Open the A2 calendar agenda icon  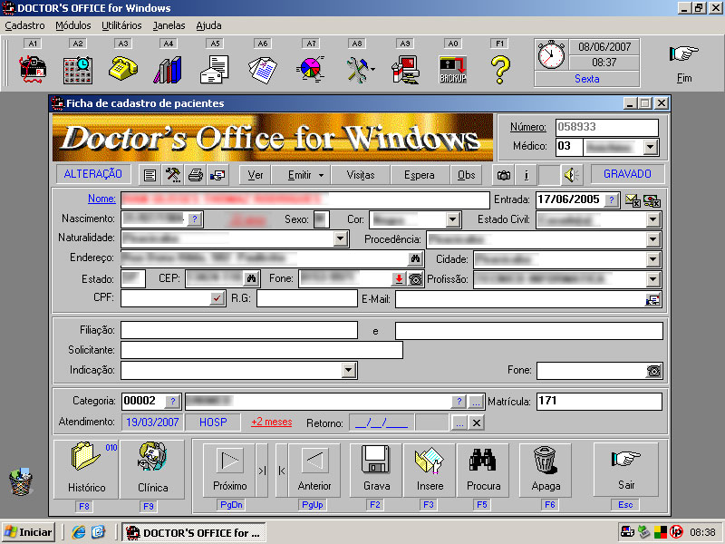tap(78, 70)
